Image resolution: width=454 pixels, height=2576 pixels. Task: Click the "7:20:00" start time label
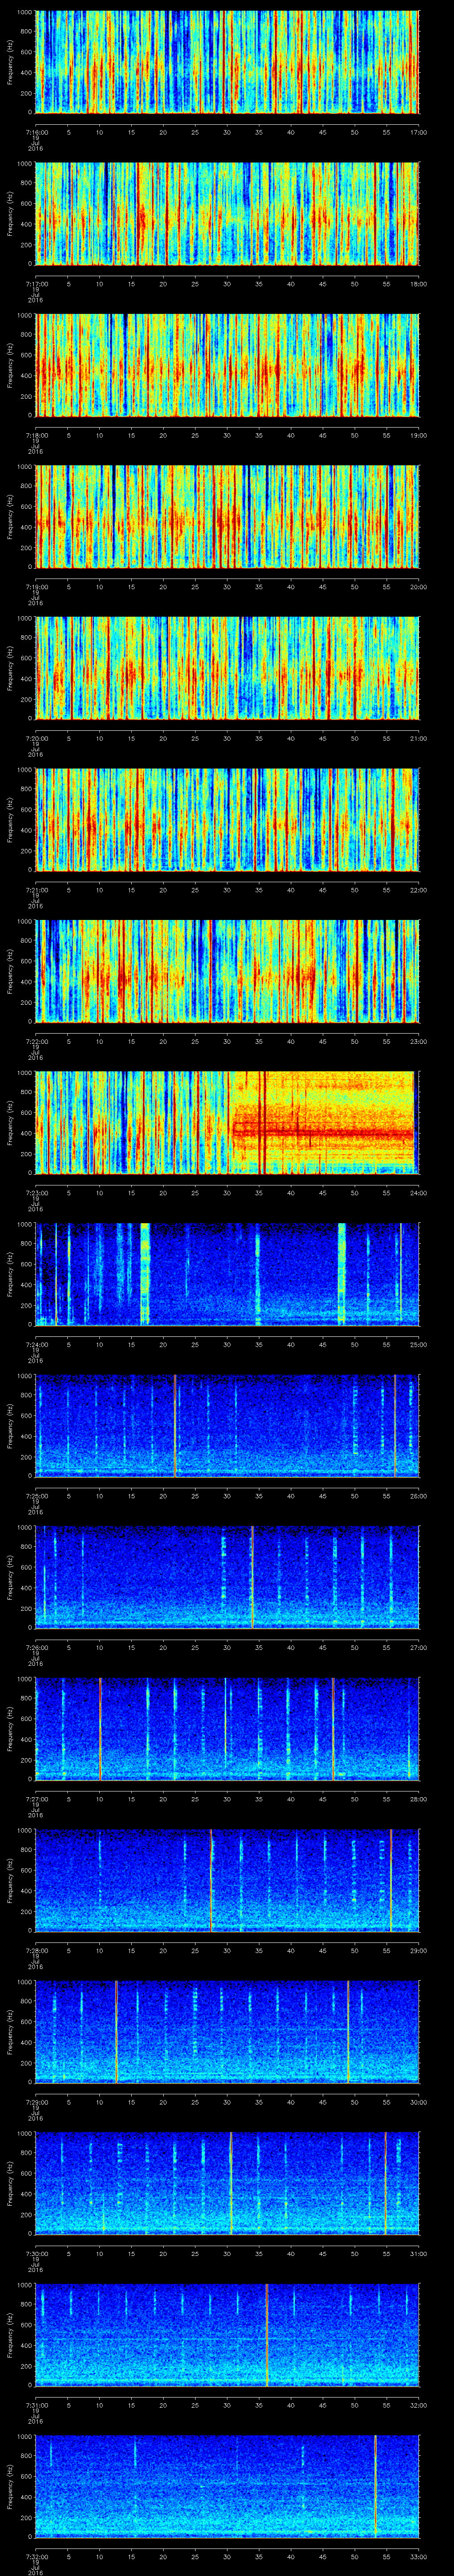[x=36, y=738]
